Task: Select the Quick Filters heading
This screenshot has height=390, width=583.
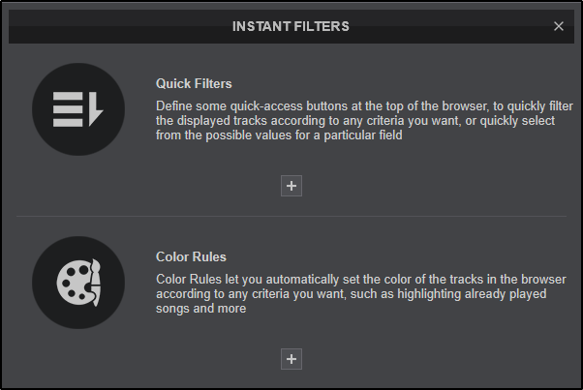Action: click(194, 83)
